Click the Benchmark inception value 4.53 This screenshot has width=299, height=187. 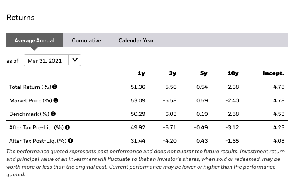tap(279, 114)
